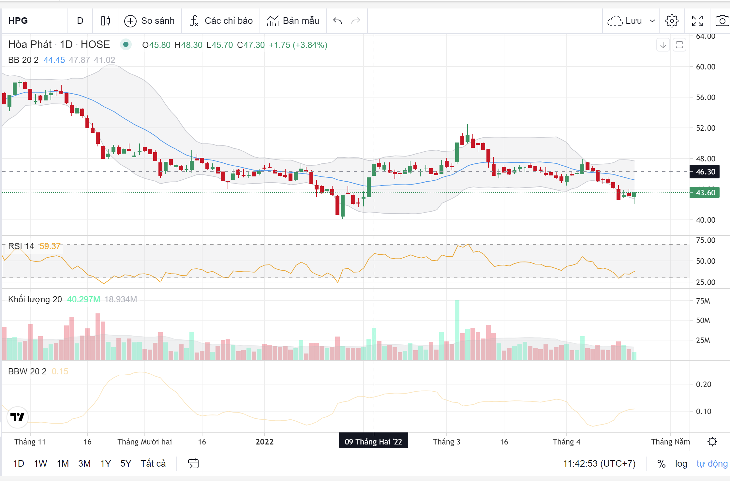Viewport: 730px width, 481px height.
Task: Take a chart snapshot with camera
Action: coord(722,21)
